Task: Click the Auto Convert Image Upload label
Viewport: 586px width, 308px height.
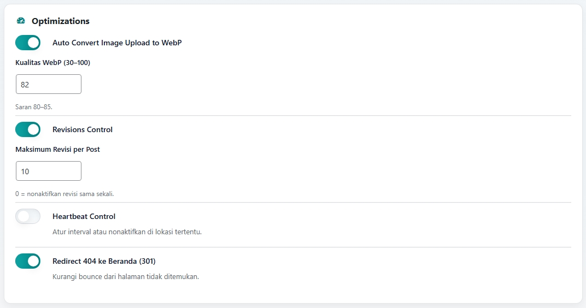Action: pos(116,43)
